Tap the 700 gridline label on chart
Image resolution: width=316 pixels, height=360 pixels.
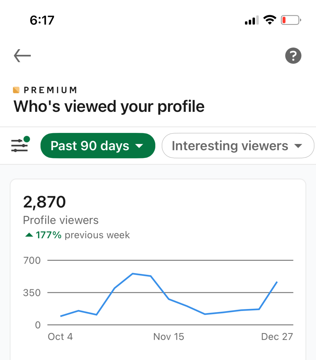click(32, 260)
